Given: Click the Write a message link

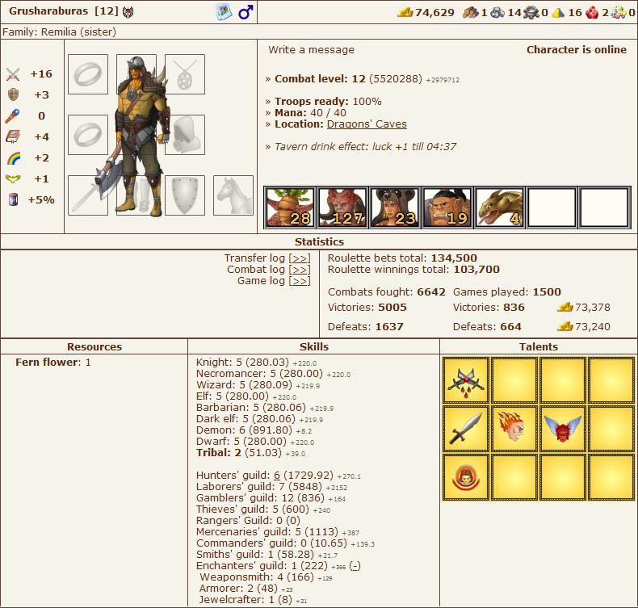Looking at the screenshot, I should click(311, 49).
